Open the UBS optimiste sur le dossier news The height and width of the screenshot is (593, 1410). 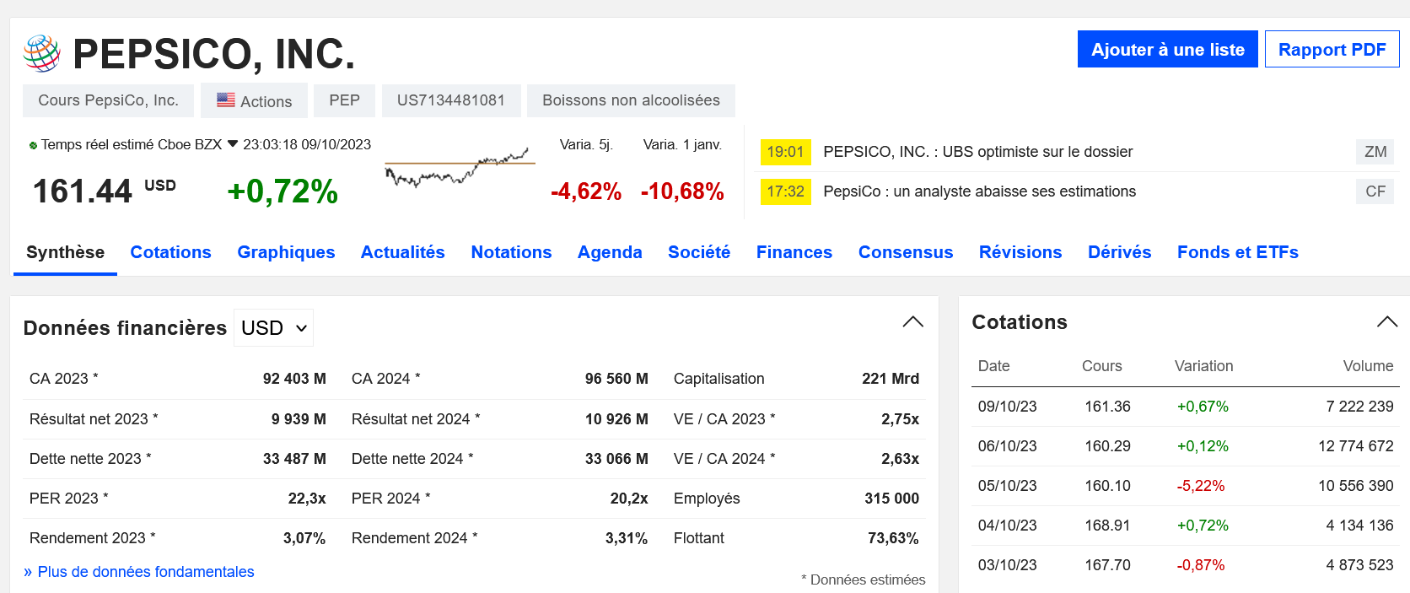[x=978, y=152]
